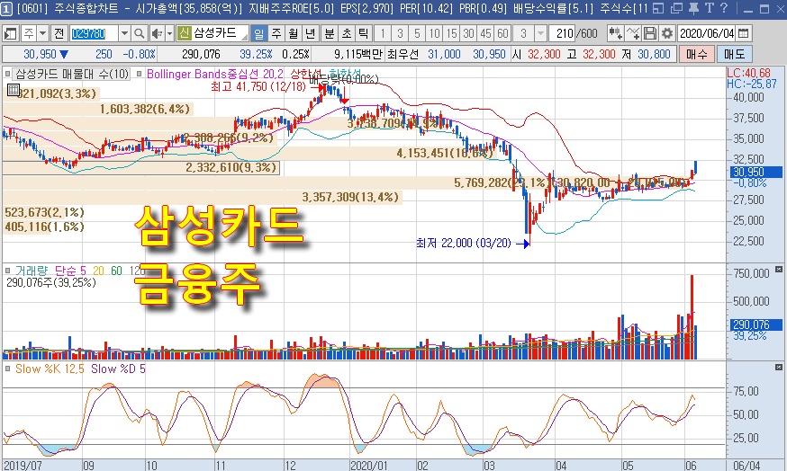Toggle 삼성카드 매물대 indicator marker

7,75
